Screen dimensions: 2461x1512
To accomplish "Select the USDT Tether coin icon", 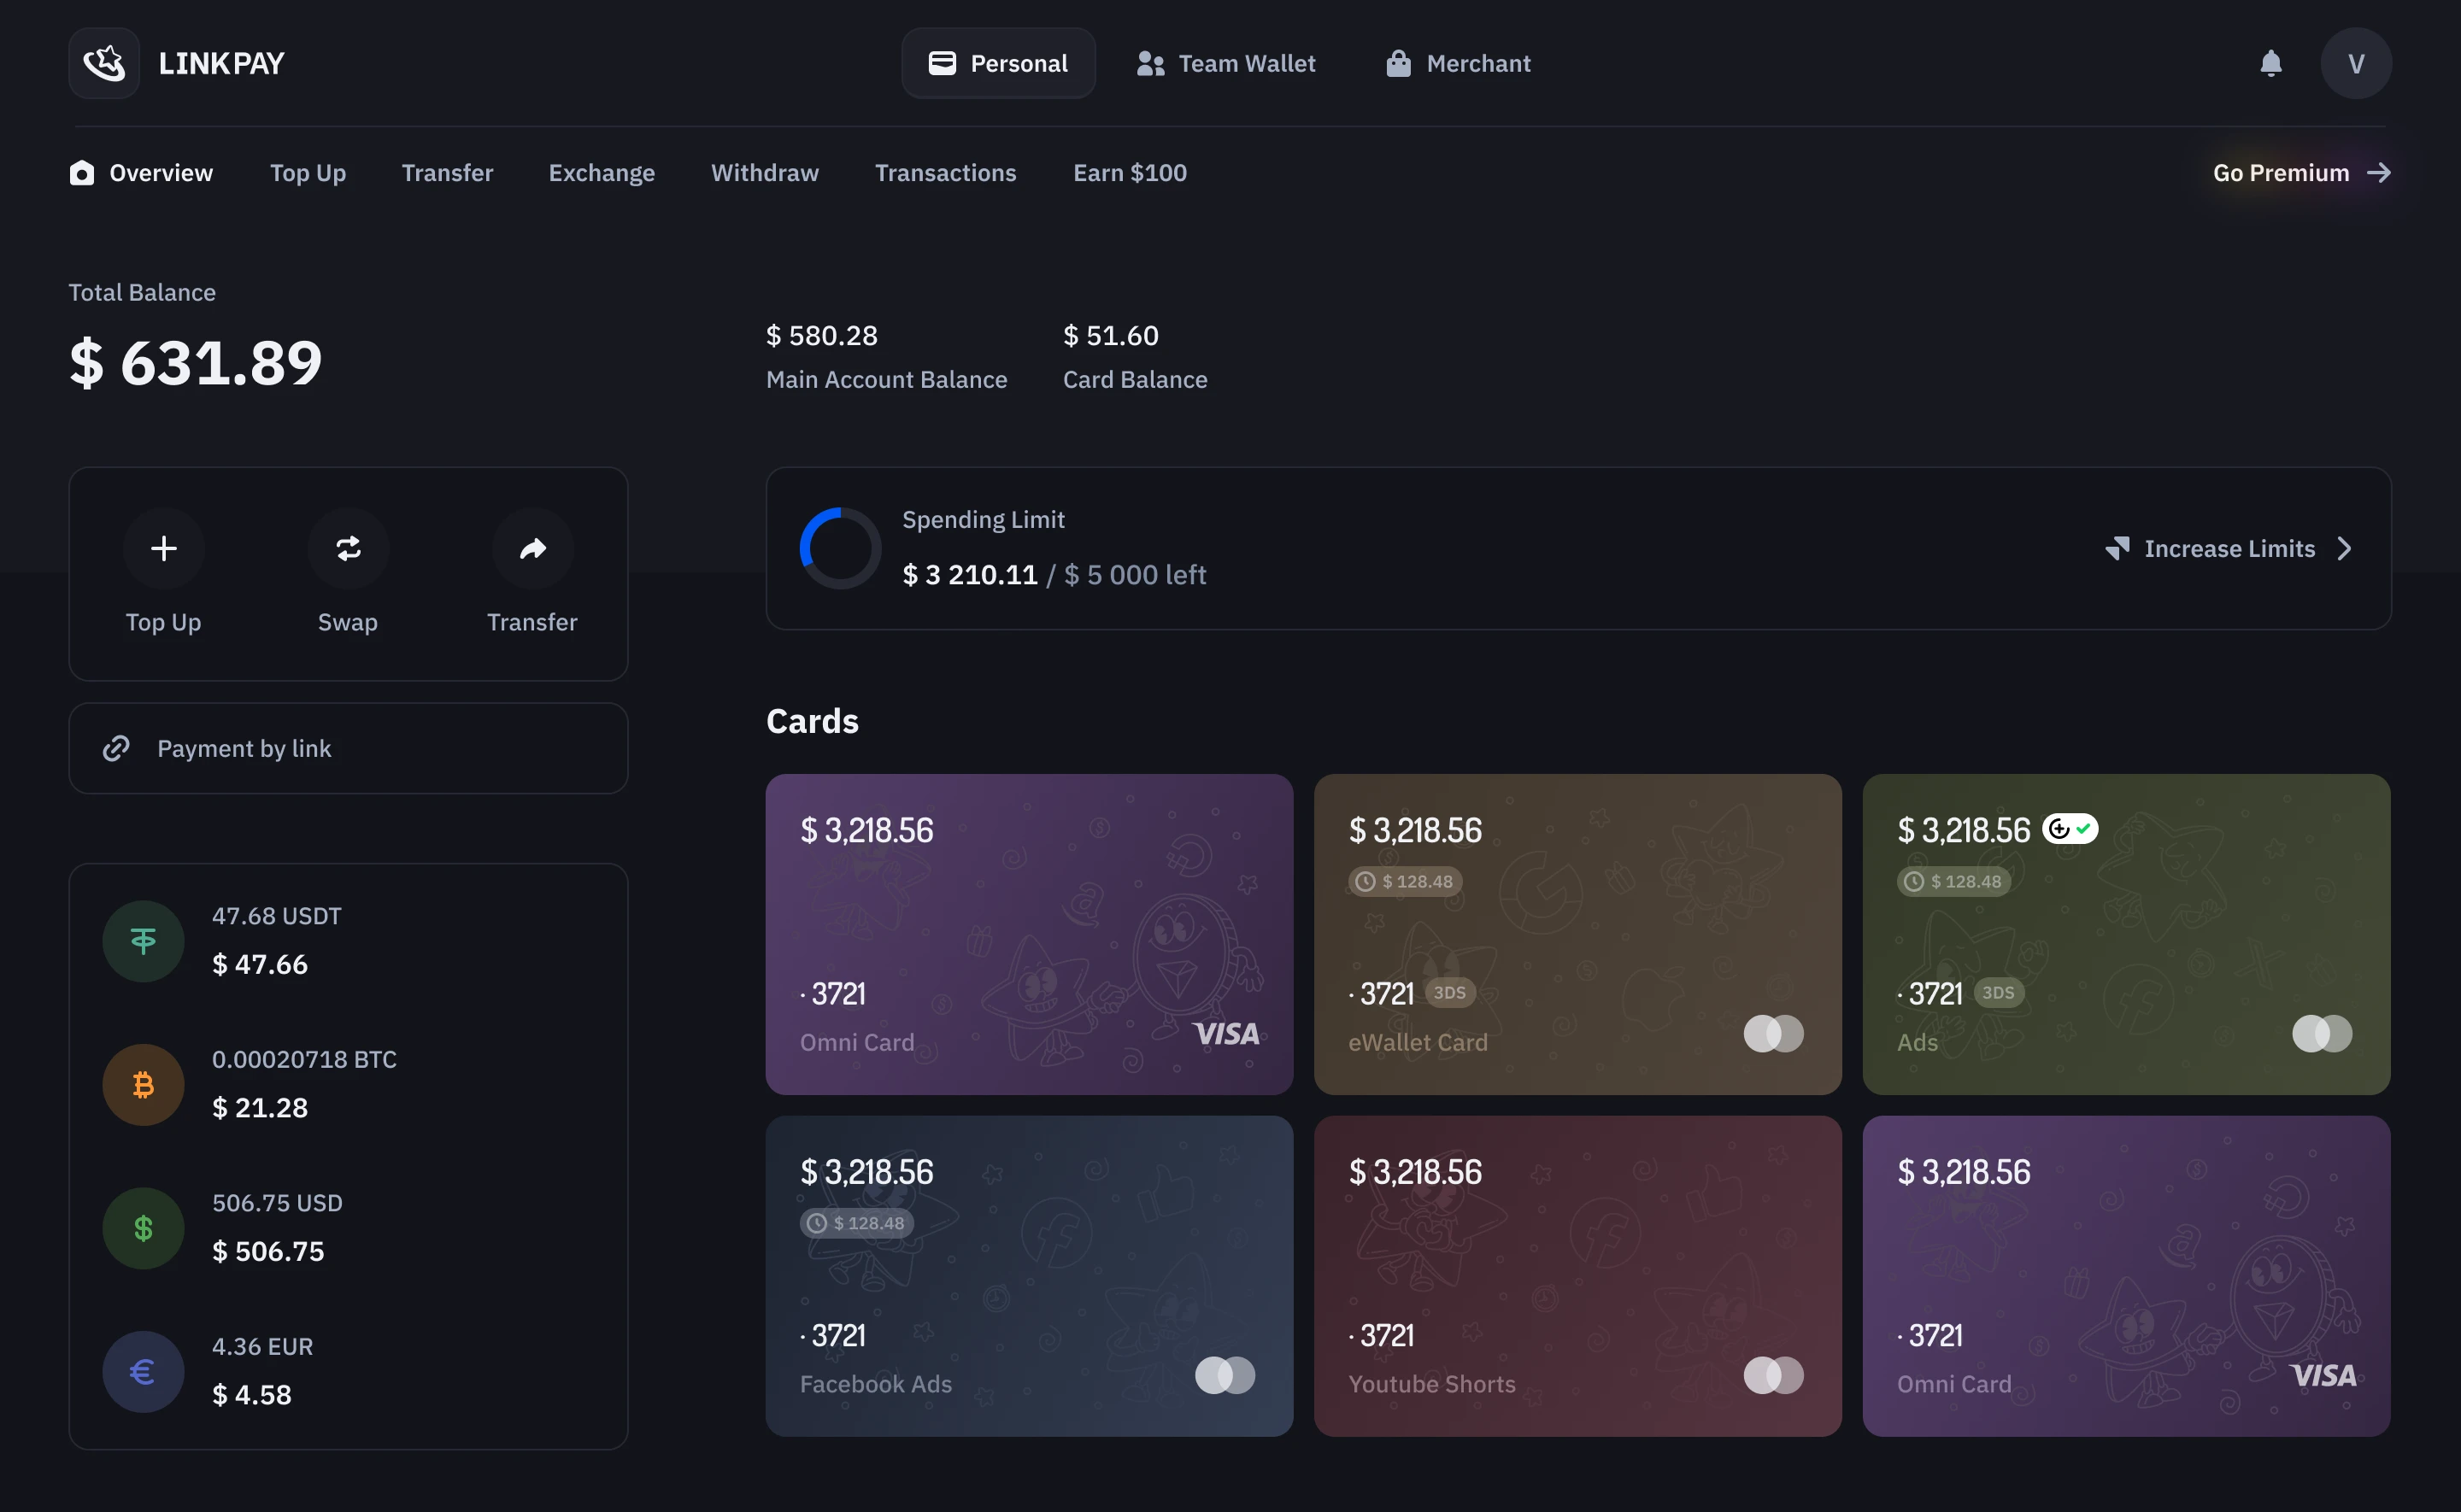I will 143,941.
